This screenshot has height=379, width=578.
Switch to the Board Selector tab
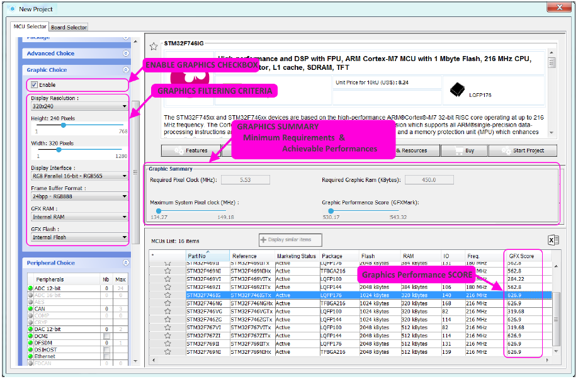[x=69, y=27]
